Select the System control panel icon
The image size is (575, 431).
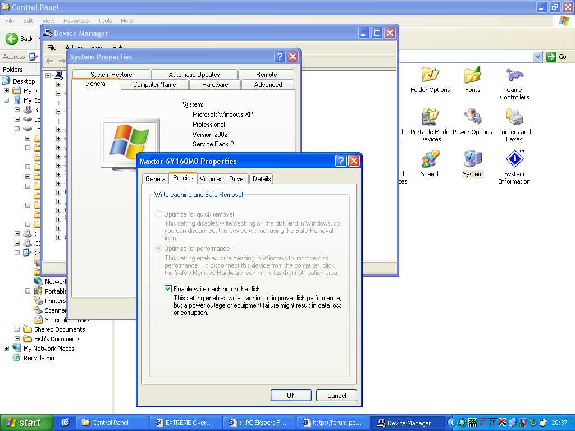pyautogui.click(x=472, y=164)
